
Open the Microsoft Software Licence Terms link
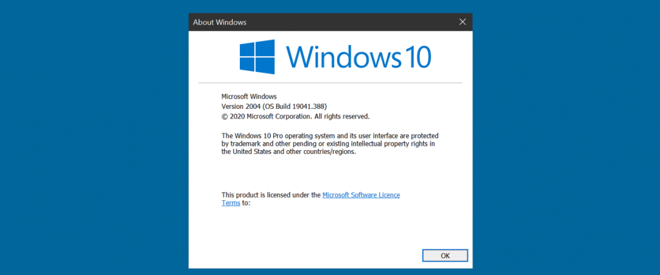tap(361, 195)
